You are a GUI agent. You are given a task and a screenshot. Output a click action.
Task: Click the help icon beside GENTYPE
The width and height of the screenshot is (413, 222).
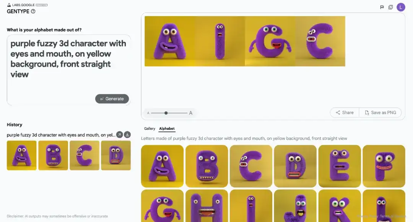[x=33, y=11]
